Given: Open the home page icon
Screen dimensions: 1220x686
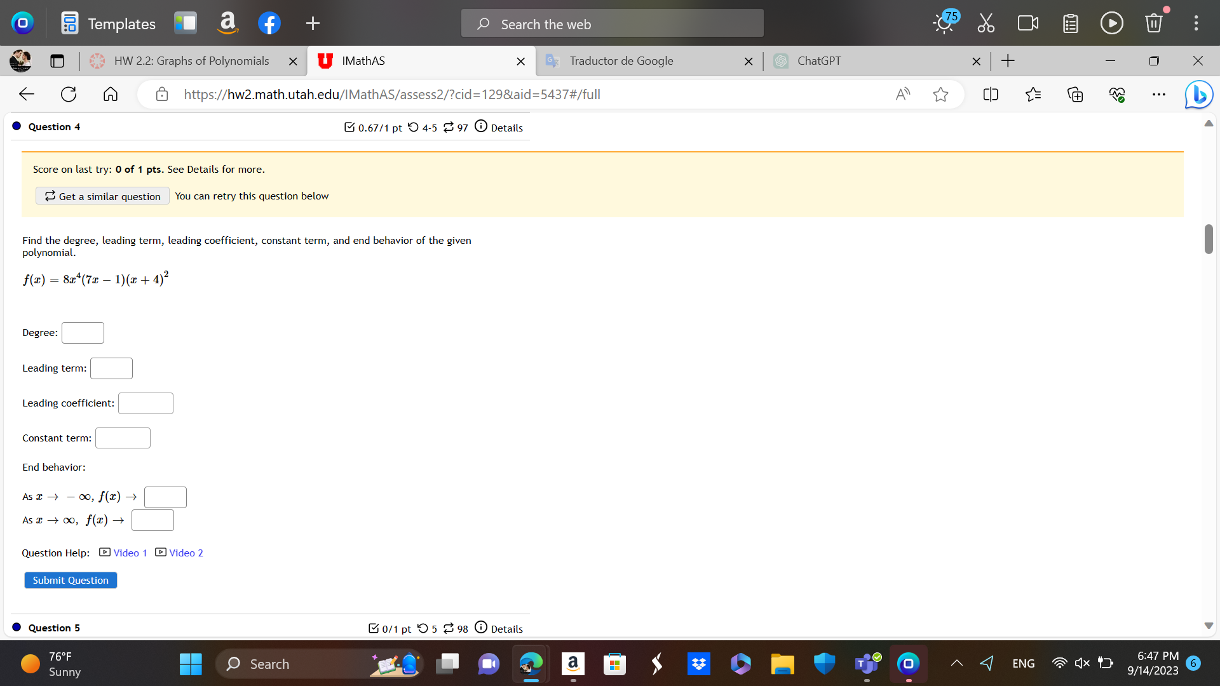Looking at the screenshot, I should pyautogui.click(x=111, y=95).
